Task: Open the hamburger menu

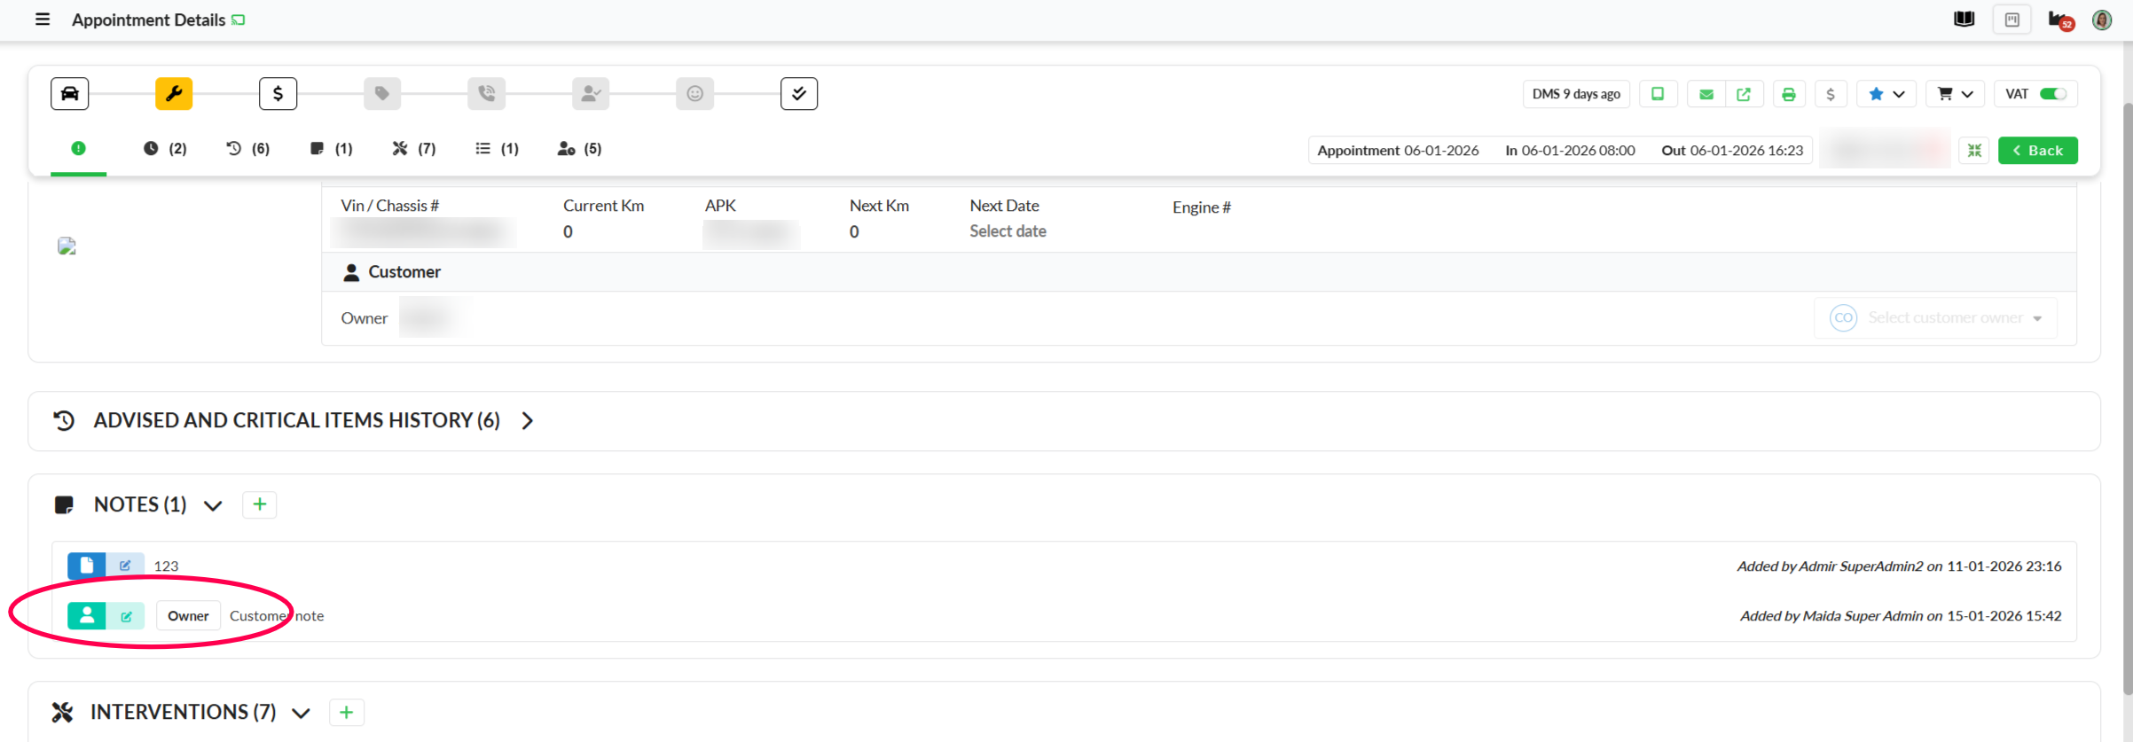Action: [x=42, y=20]
